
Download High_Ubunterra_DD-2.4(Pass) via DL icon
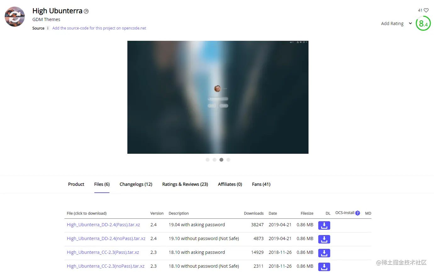tap(324, 225)
